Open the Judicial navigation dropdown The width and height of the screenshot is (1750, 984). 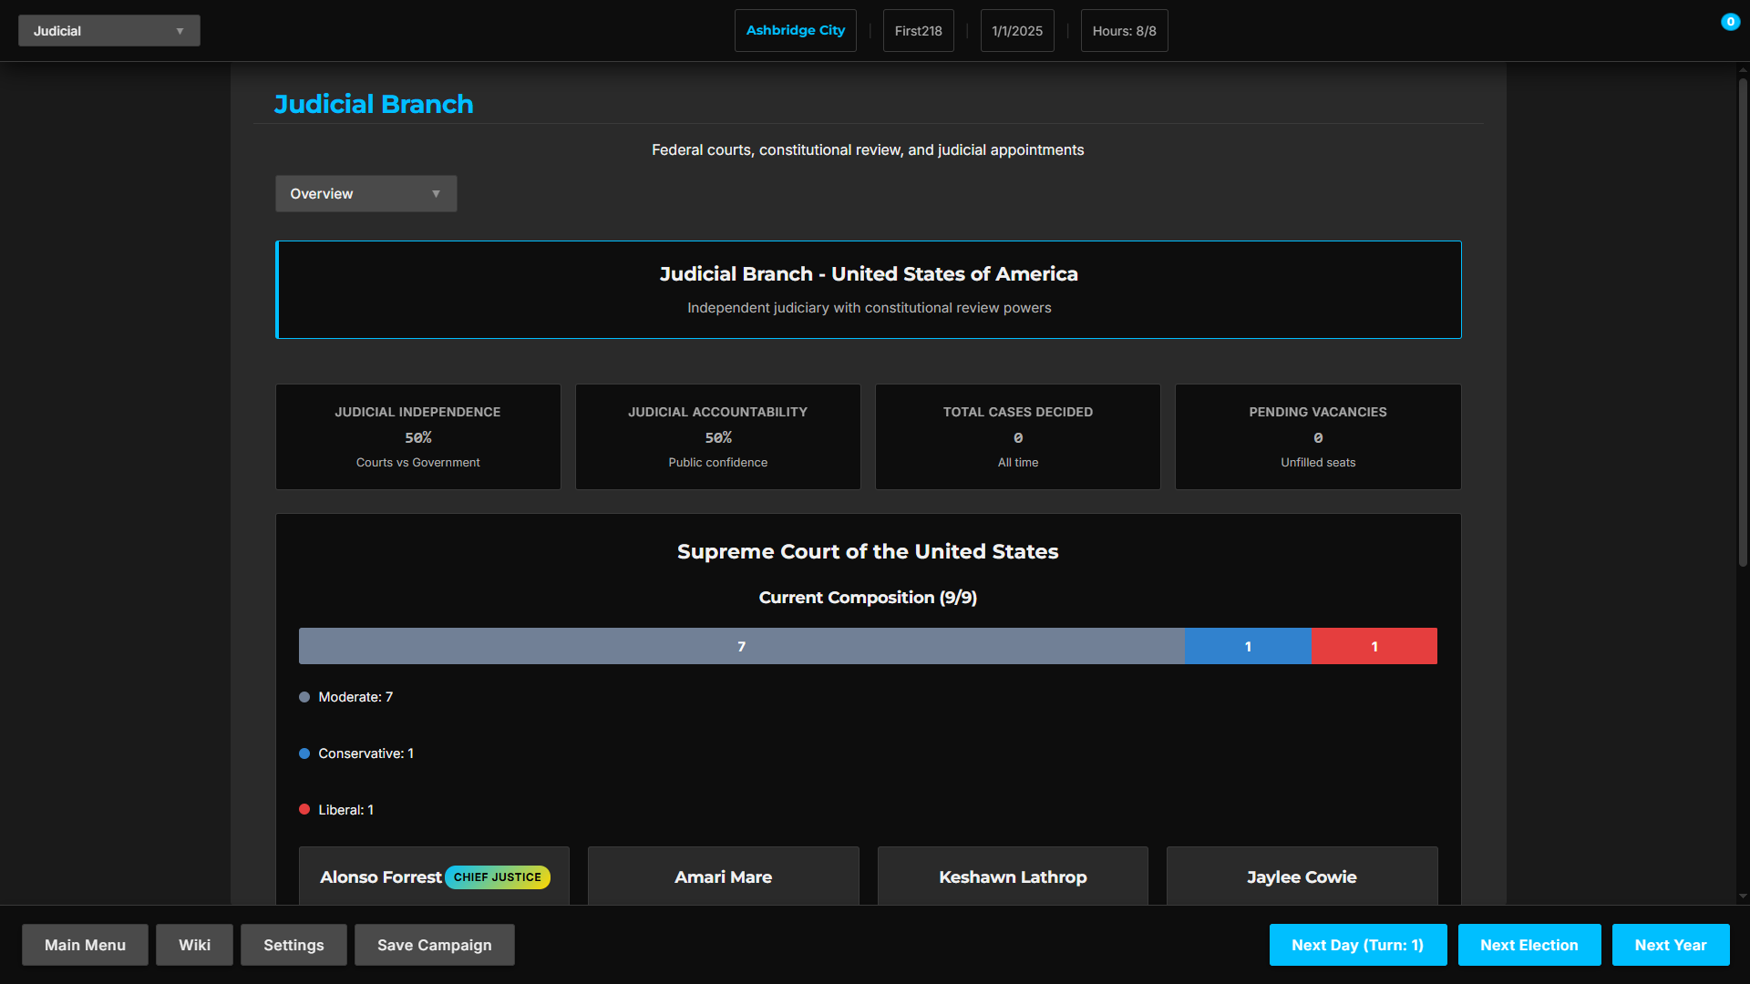coord(109,31)
